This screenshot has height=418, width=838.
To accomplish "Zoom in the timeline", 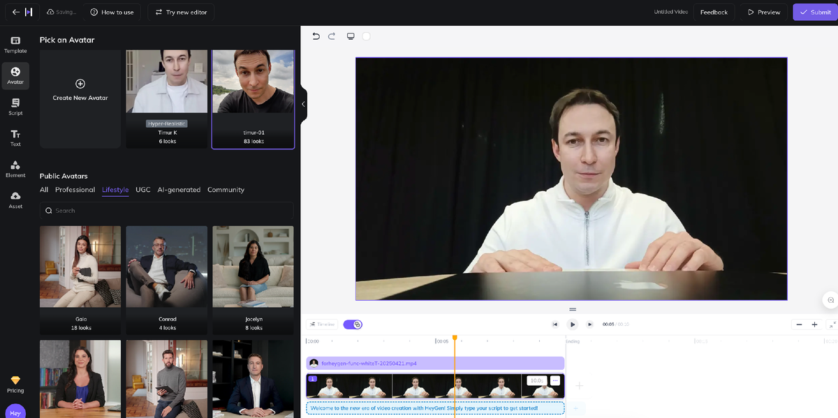I will pyautogui.click(x=814, y=324).
